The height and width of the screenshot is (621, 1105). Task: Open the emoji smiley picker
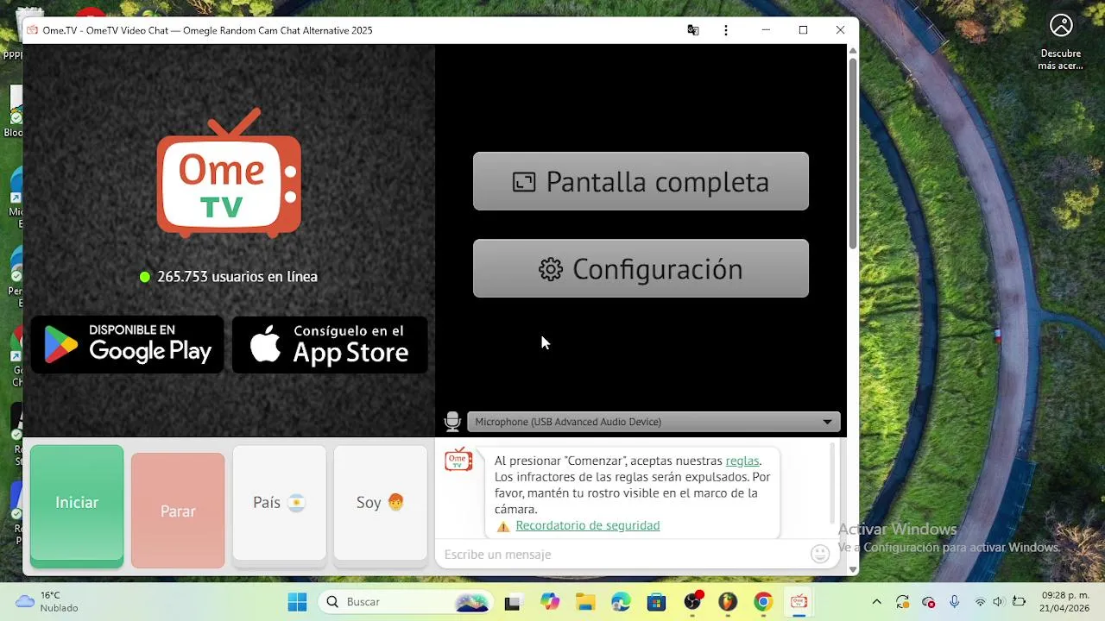tap(820, 554)
